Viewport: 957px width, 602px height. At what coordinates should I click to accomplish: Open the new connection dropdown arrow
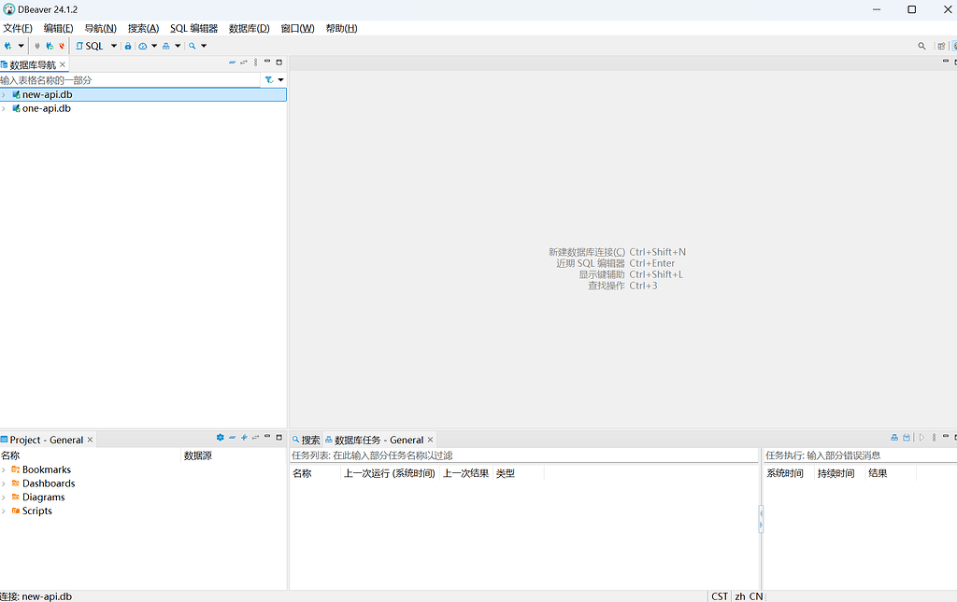(21, 46)
